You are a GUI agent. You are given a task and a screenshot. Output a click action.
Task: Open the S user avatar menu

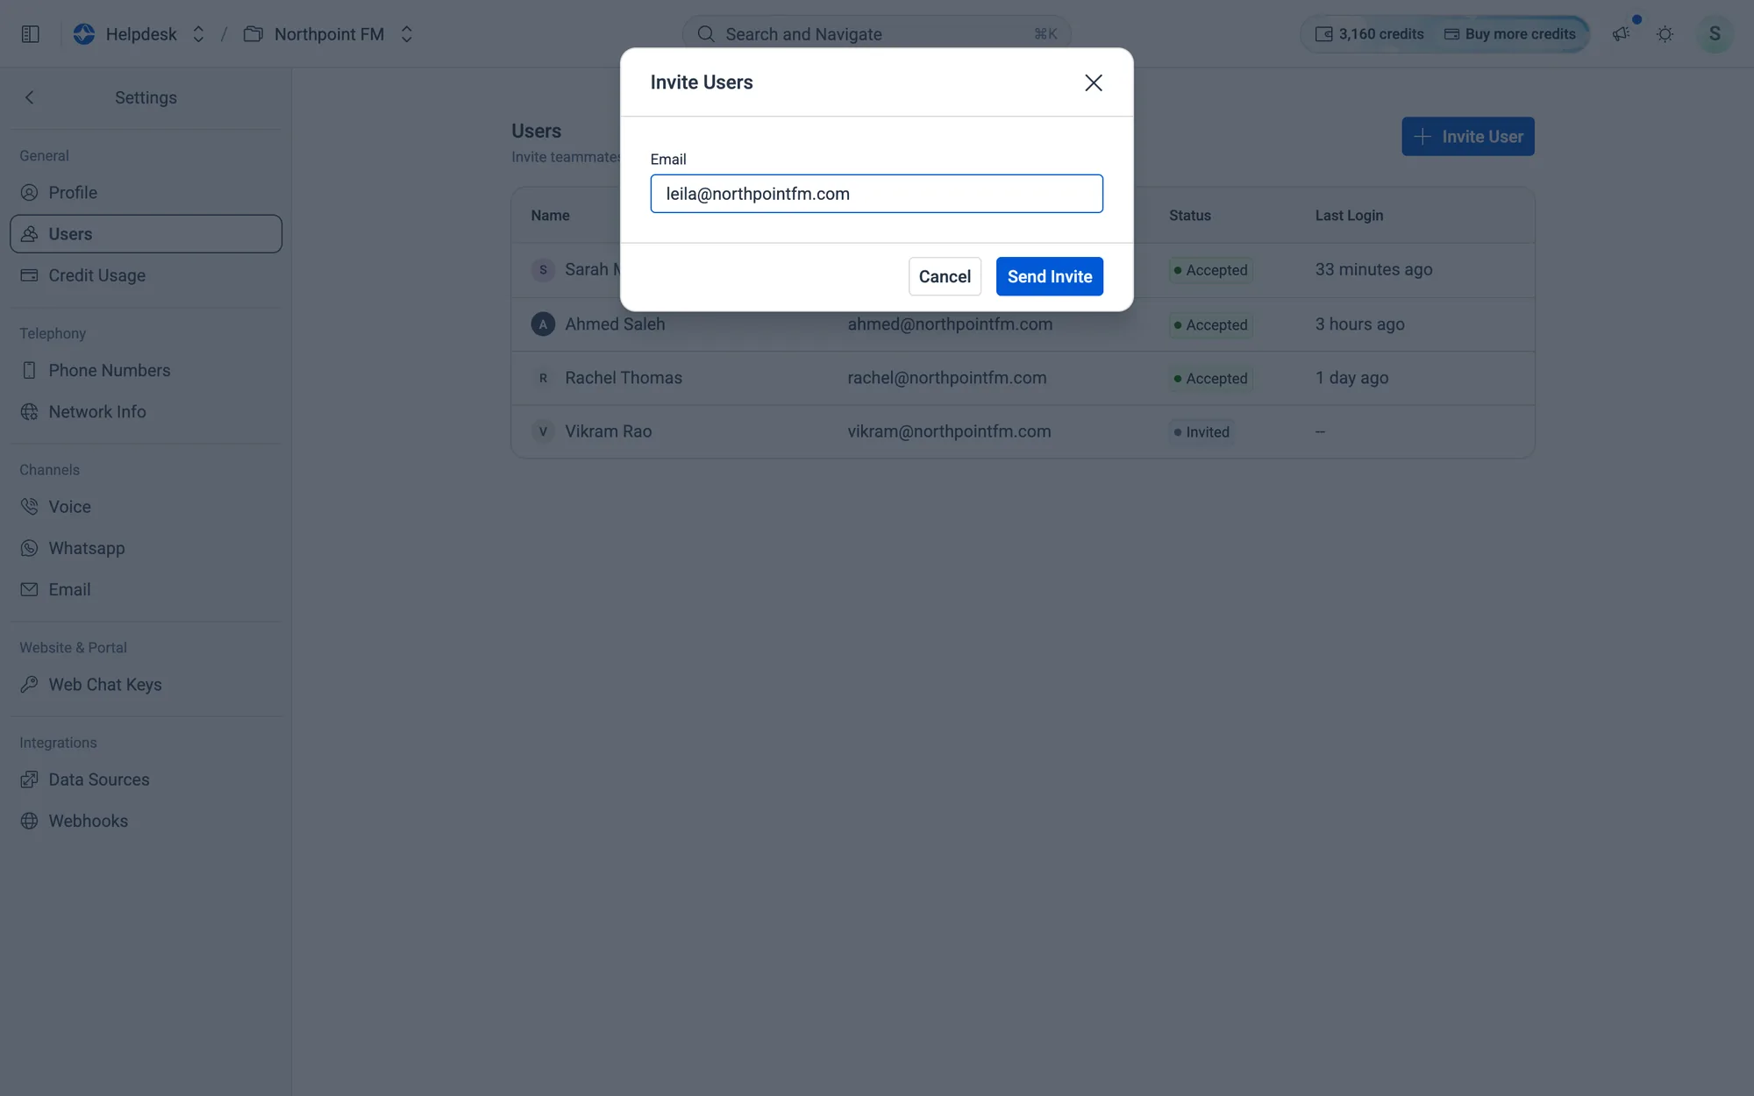click(1715, 34)
